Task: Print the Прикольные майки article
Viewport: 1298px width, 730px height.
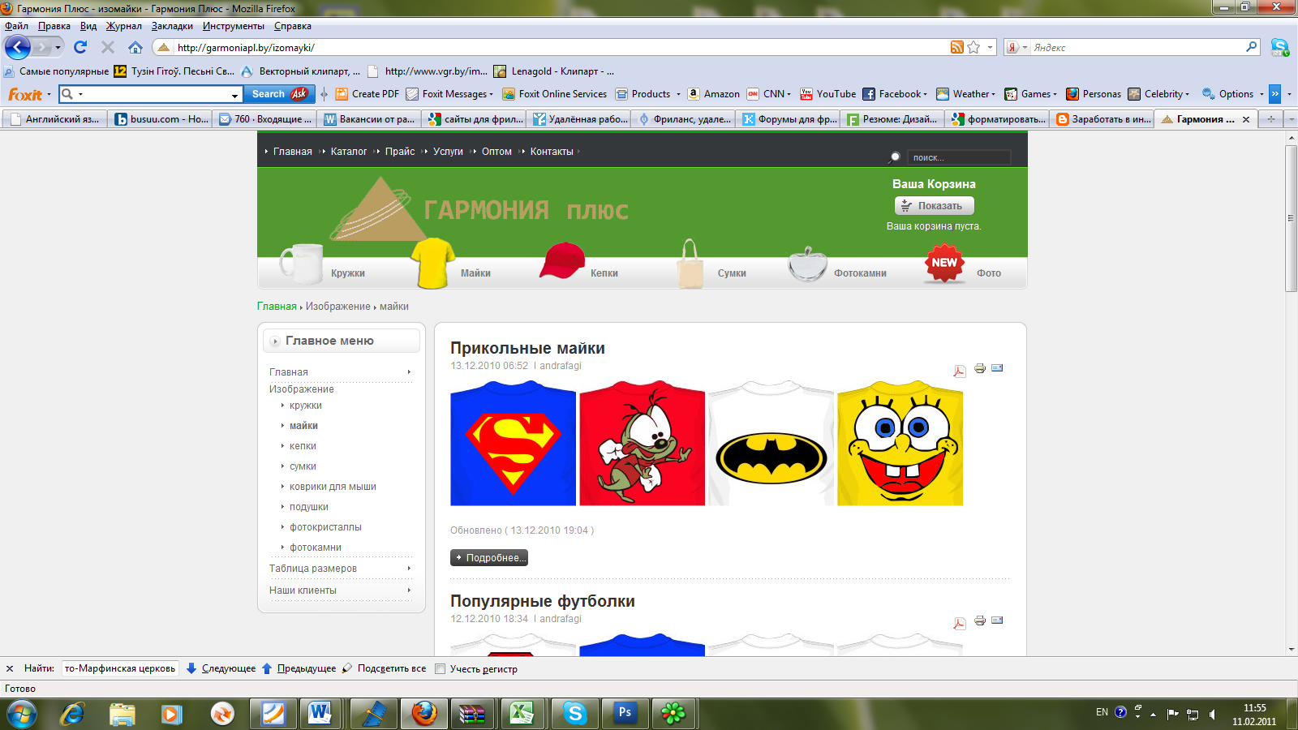Action: (x=980, y=368)
